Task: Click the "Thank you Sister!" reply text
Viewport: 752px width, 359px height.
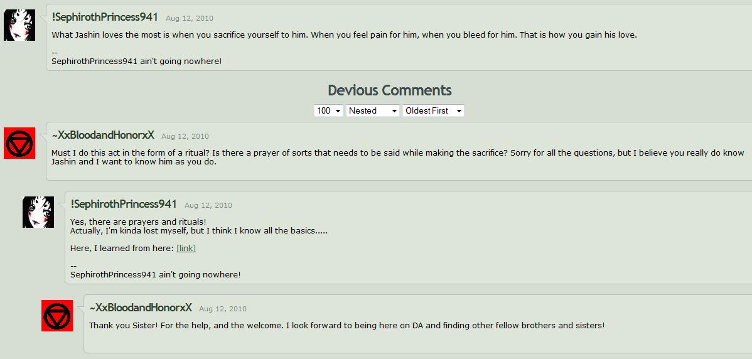Action: 346,325
